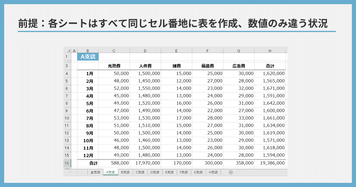Select column header H
The width and height of the screenshot is (356, 187).
pyautogui.click(x=270, y=50)
